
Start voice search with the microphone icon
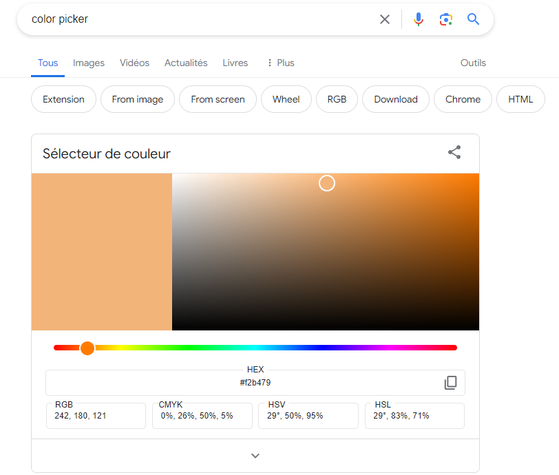click(419, 19)
